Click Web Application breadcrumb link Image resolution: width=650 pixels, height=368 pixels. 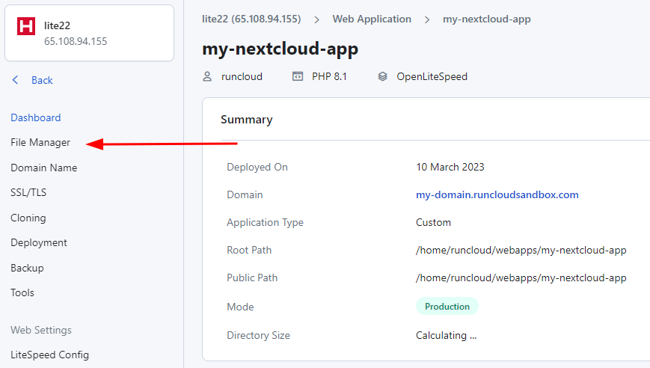click(372, 19)
